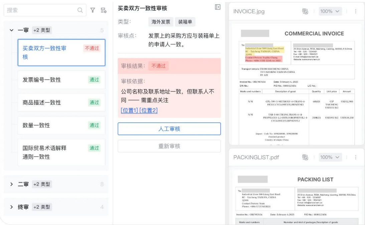Open the [位置2] link
Viewport: 365px width, 225px height.
click(x=149, y=110)
